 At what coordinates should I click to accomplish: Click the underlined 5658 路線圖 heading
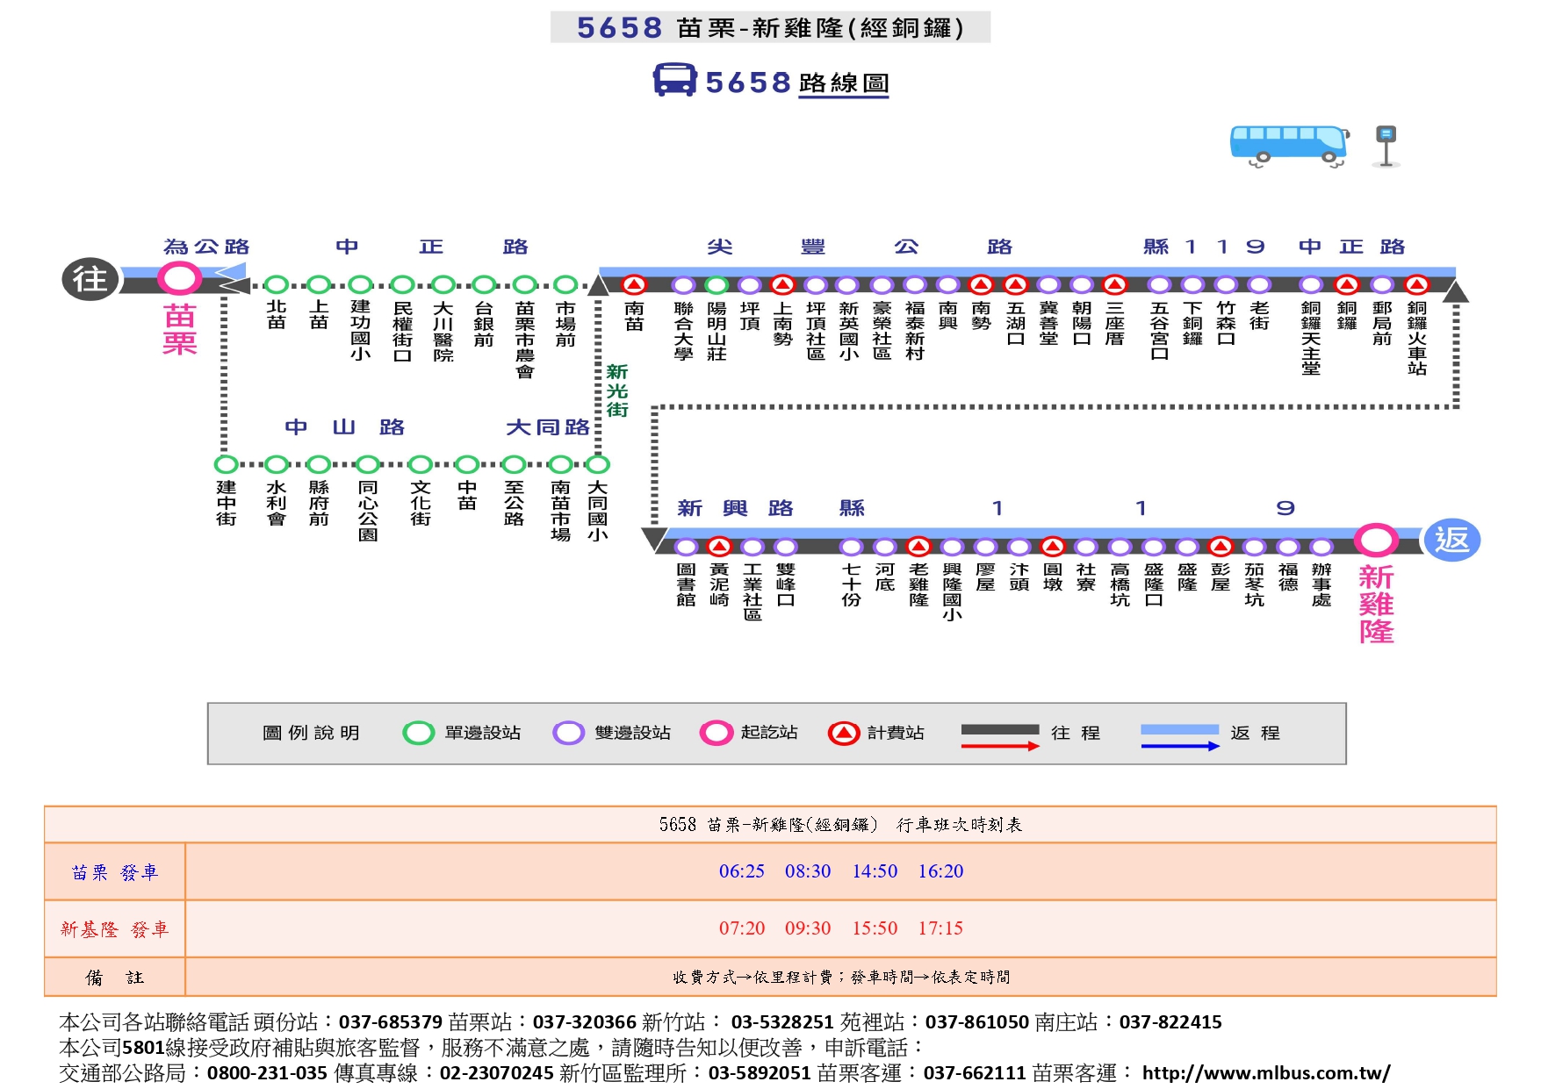pos(797,83)
